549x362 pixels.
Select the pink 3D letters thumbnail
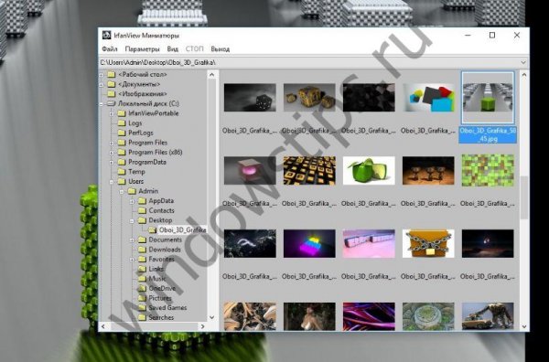pos(369,244)
